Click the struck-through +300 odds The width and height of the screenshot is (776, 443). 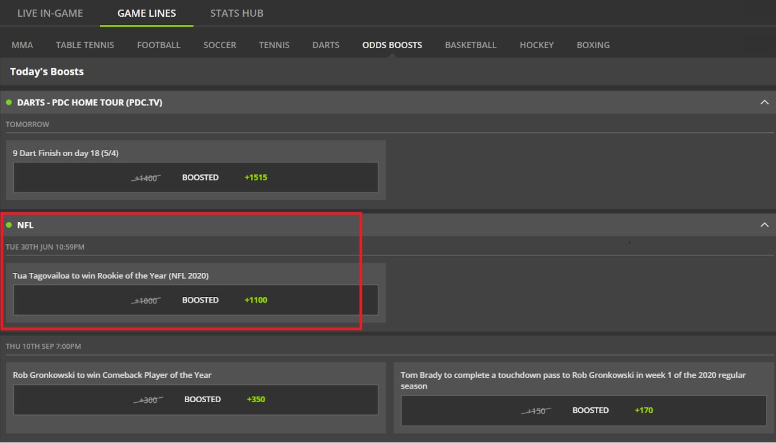148,400
